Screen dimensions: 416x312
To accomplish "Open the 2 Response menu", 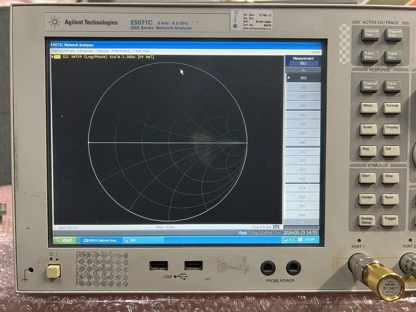I will point(85,51).
